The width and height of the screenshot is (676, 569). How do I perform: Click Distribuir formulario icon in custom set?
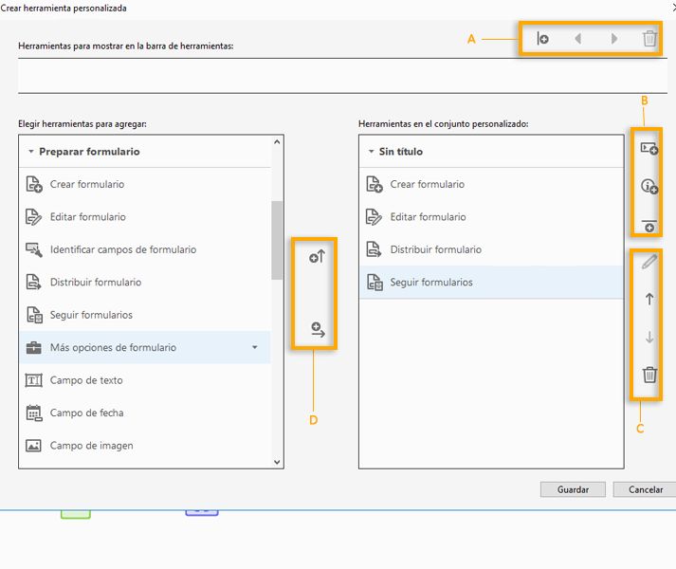[x=374, y=249]
